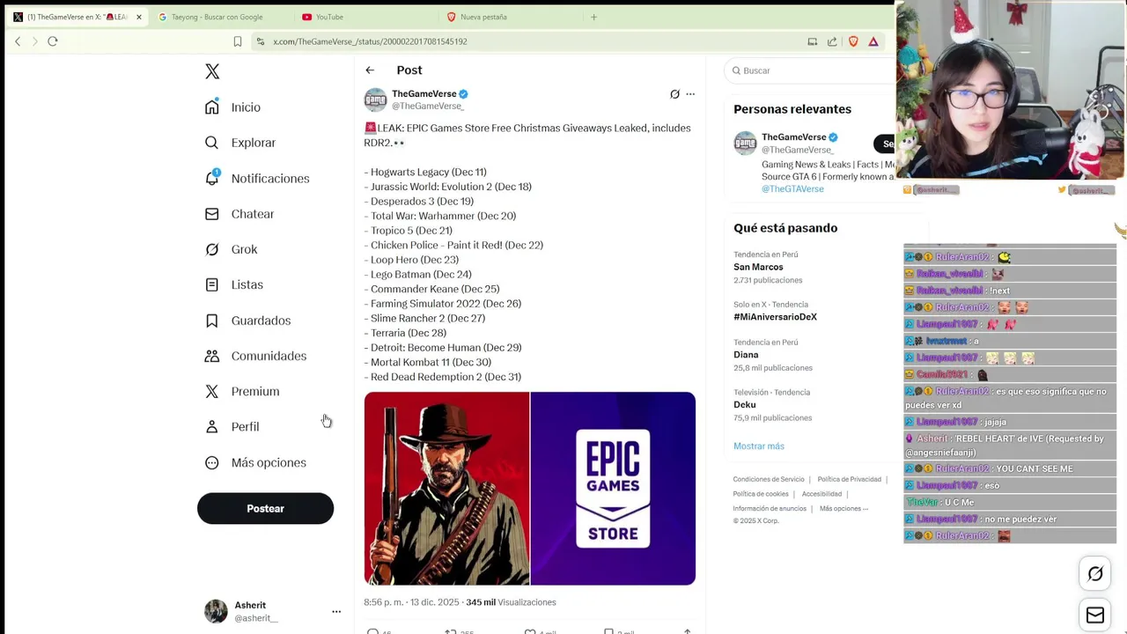
Task: Open Condiciones de Servicio link
Action: 769,479
